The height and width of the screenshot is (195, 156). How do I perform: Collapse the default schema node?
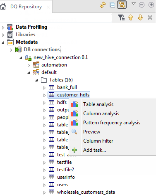click(x=29, y=73)
